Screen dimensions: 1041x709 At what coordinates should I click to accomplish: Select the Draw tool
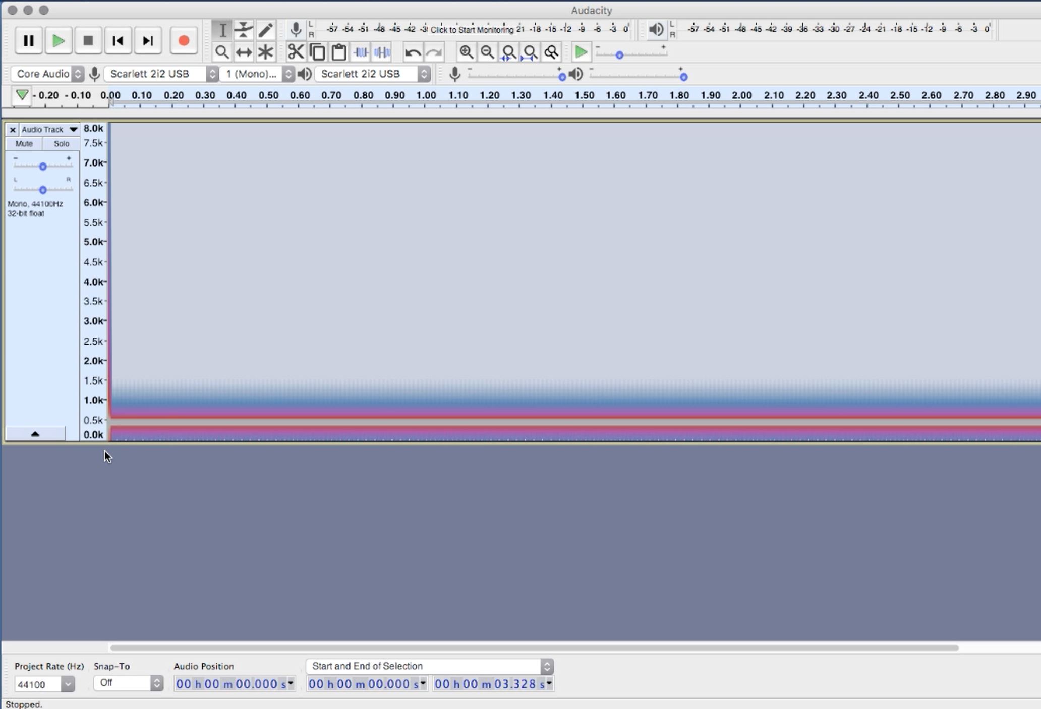click(x=266, y=30)
